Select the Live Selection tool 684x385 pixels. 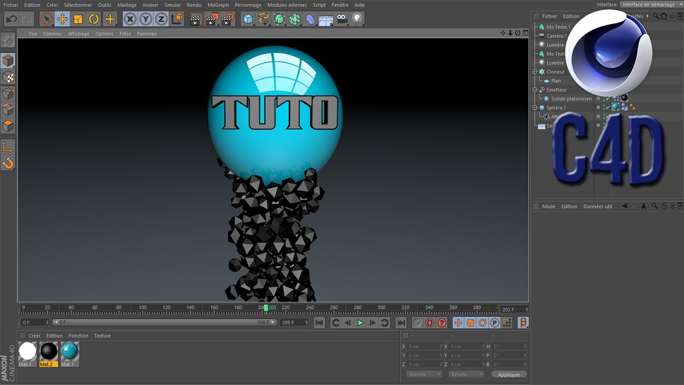[x=47, y=19]
